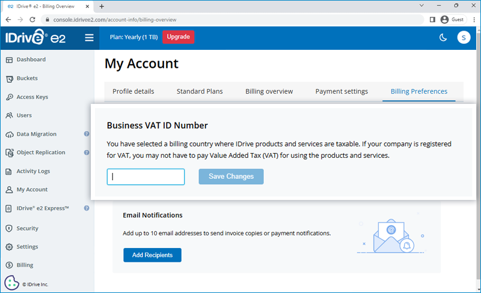
Task: Open Chrome three-dot menu
Action: point(474,20)
